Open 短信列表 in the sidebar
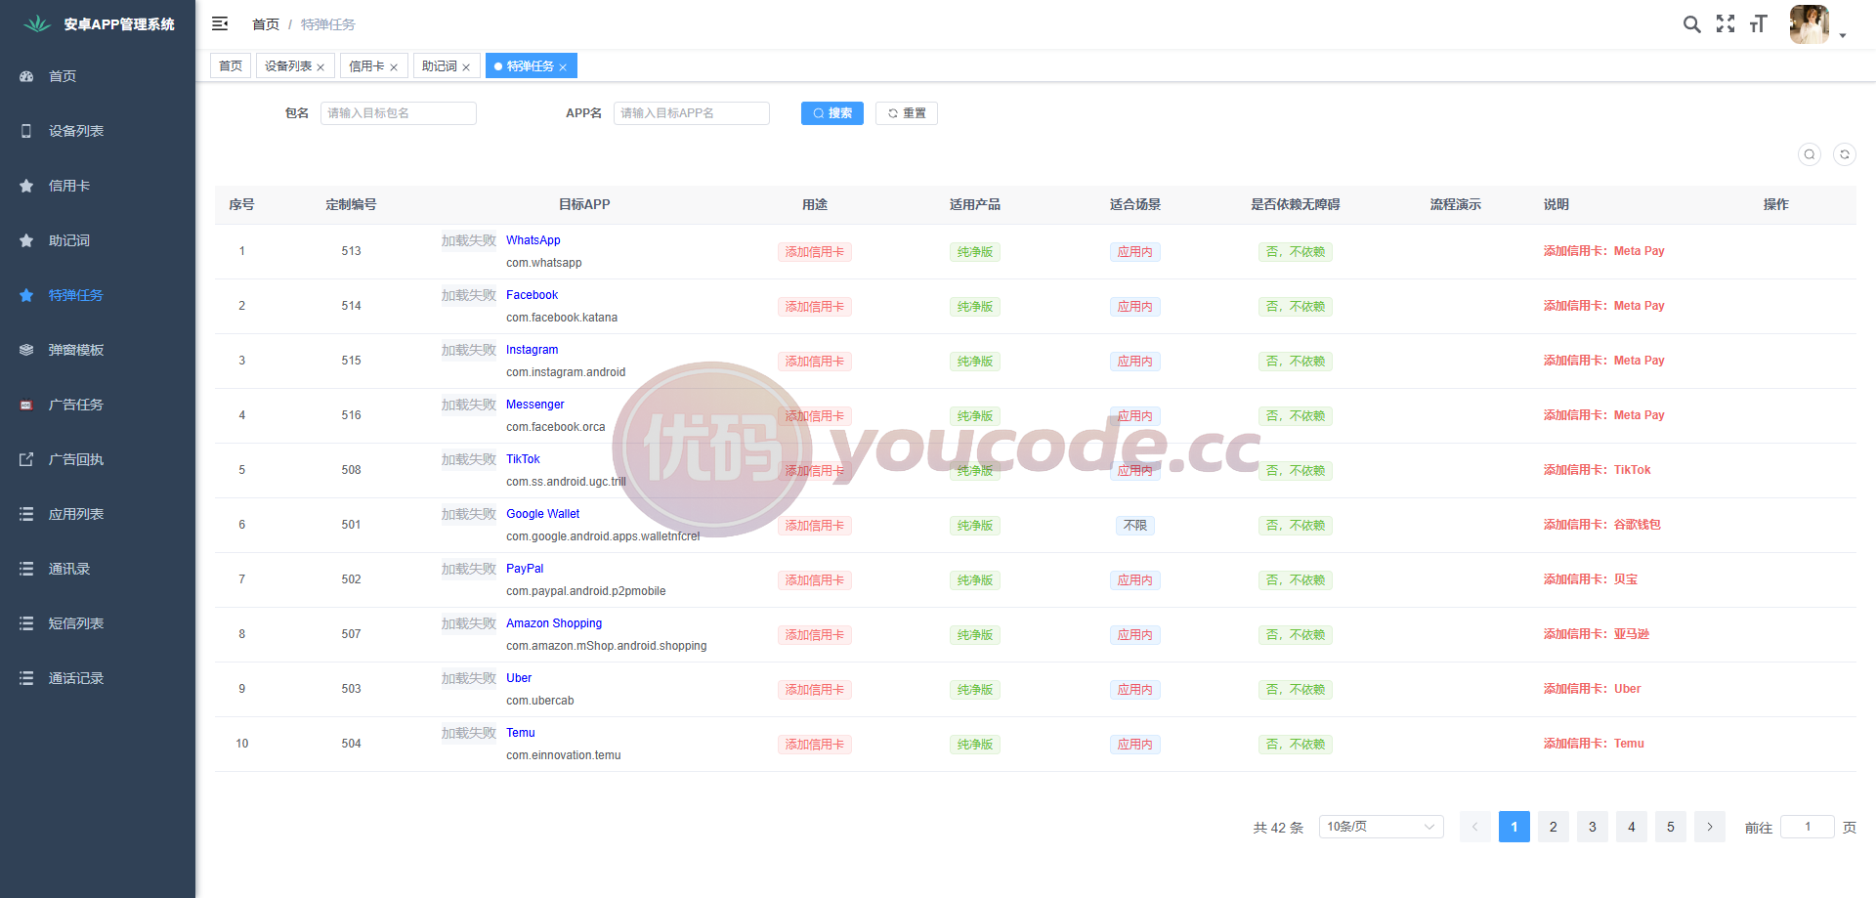 click(98, 623)
